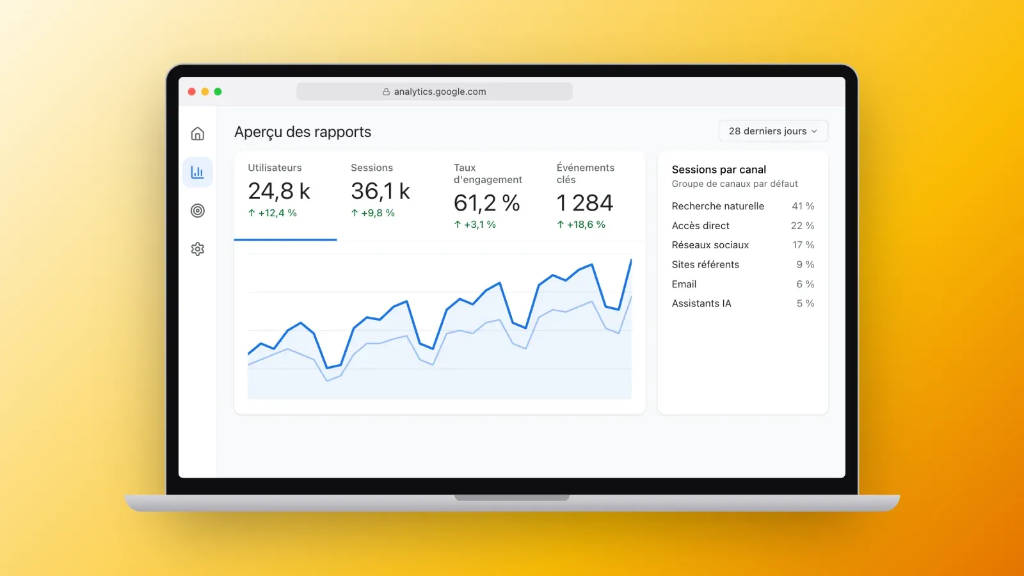This screenshot has width=1024, height=576.
Task: Select the Utilisateurs metric tab
Action: pyautogui.click(x=285, y=196)
